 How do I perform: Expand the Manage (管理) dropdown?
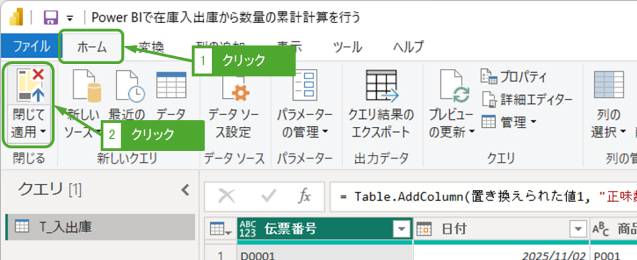(509, 121)
